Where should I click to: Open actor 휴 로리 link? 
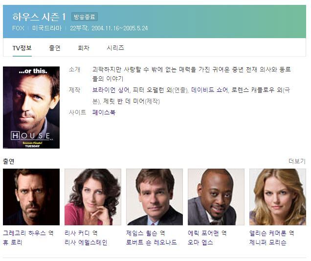coord(13,242)
